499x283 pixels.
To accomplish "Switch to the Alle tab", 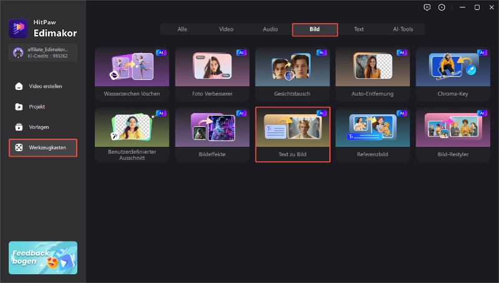I will tap(182, 29).
